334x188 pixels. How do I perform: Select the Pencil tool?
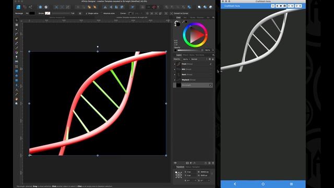pos(16,43)
